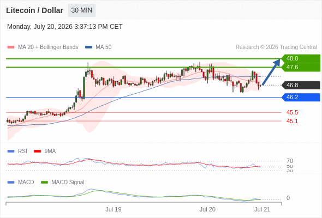Click the 'MACD Signal' legend label
This screenshot has width=322, height=218.
pyautogui.click(x=68, y=183)
